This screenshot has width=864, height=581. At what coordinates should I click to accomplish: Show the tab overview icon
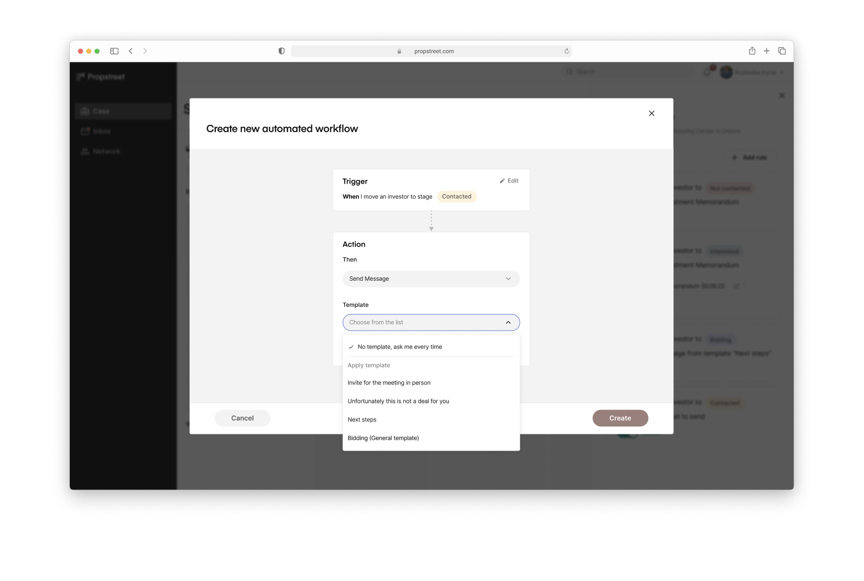click(x=782, y=51)
